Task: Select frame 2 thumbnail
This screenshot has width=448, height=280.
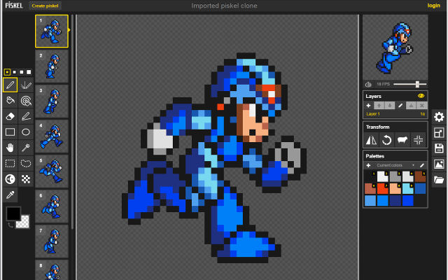Action: coord(52,66)
